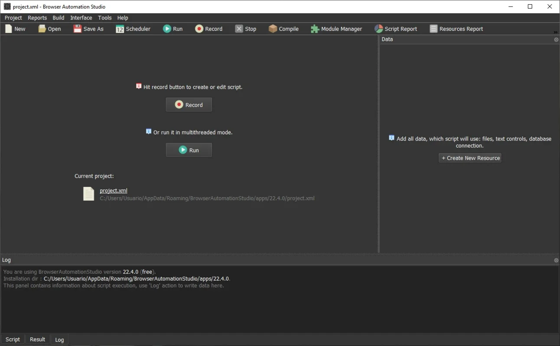
Task: Open the Scheduler calendar icon
Action: [120, 29]
